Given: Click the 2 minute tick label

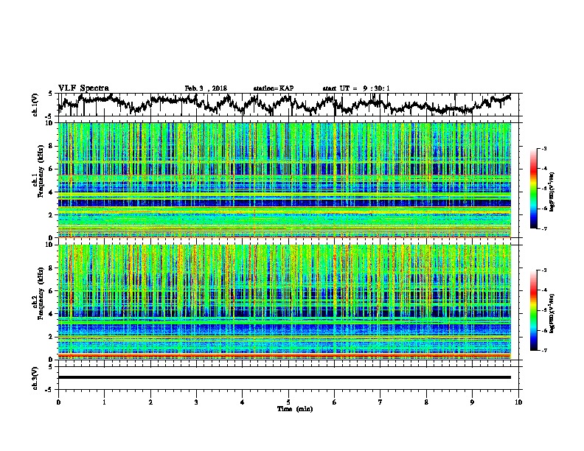Looking at the screenshot, I should pyautogui.click(x=150, y=402).
